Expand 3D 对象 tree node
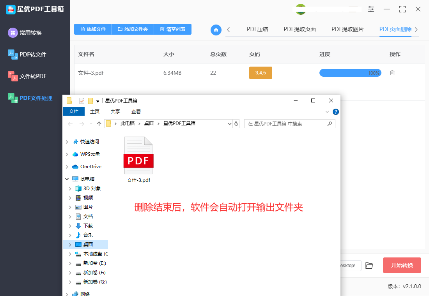Screen dimensions: 429x296 (70, 189)
